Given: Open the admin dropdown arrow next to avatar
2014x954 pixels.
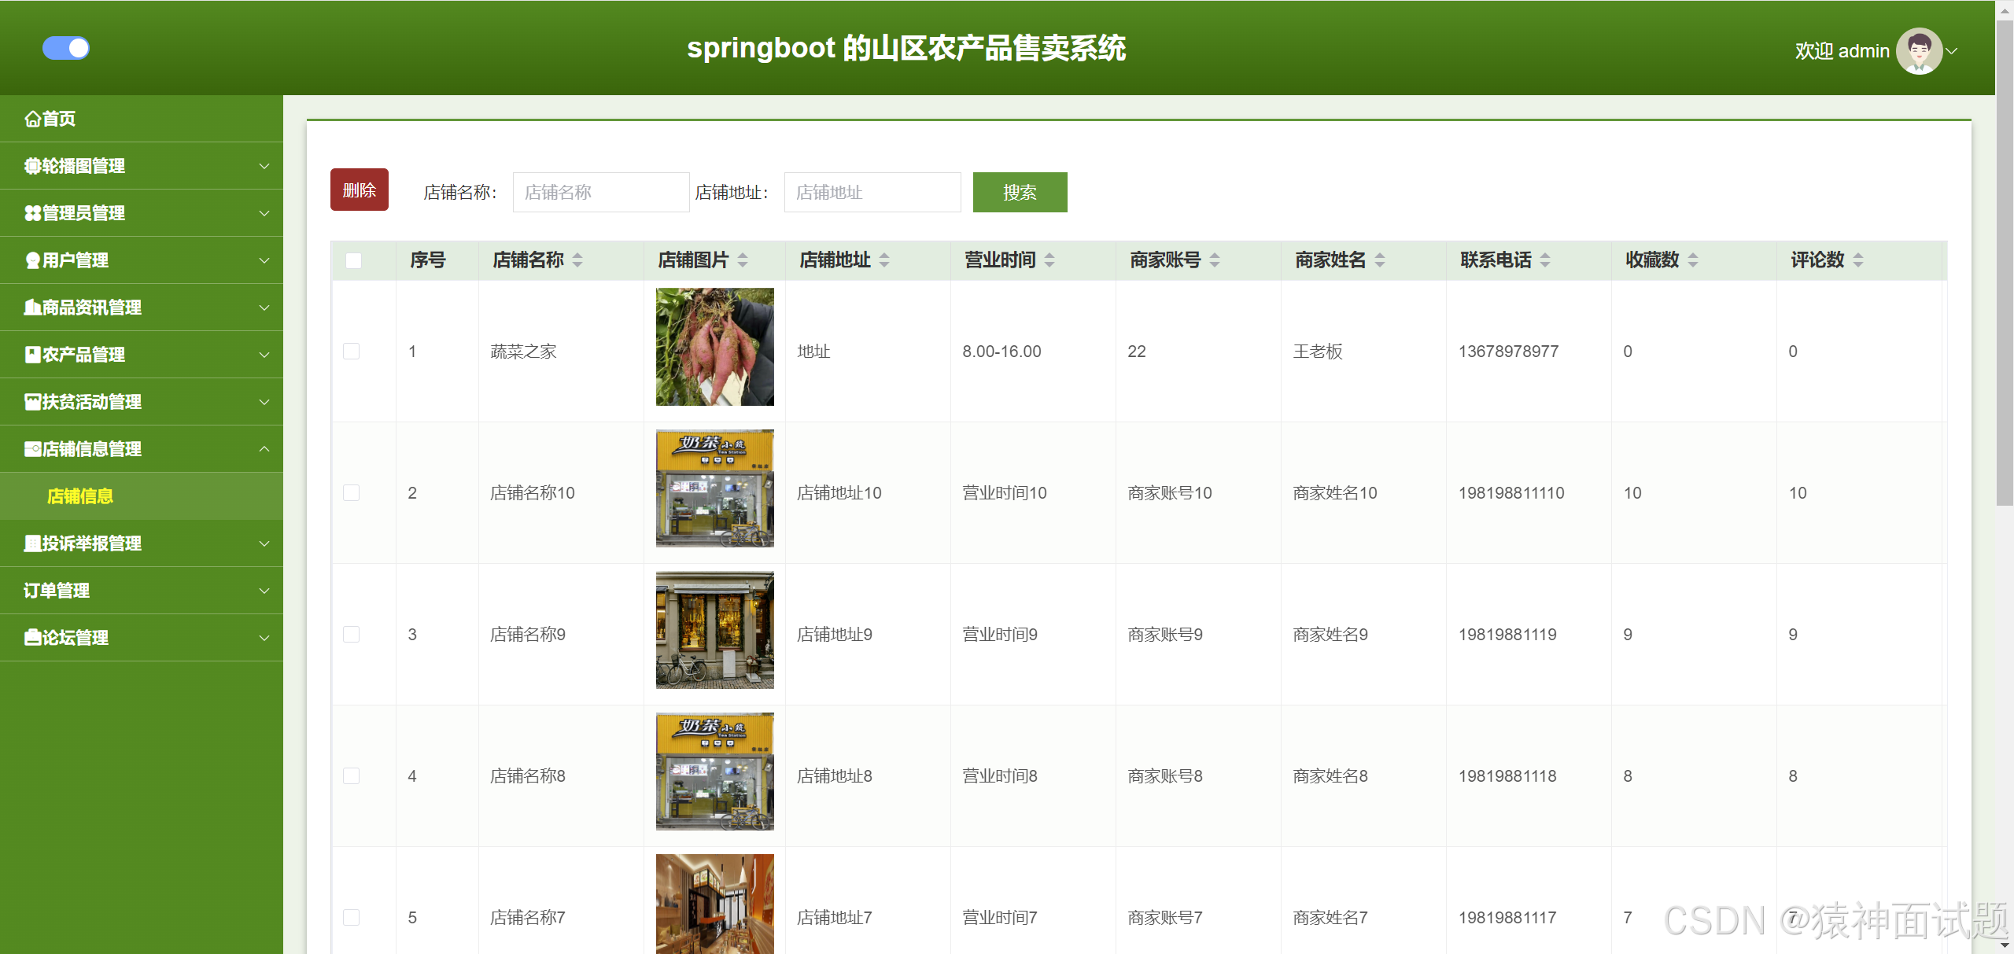Looking at the screenshot, I should tap(1952, 51).
